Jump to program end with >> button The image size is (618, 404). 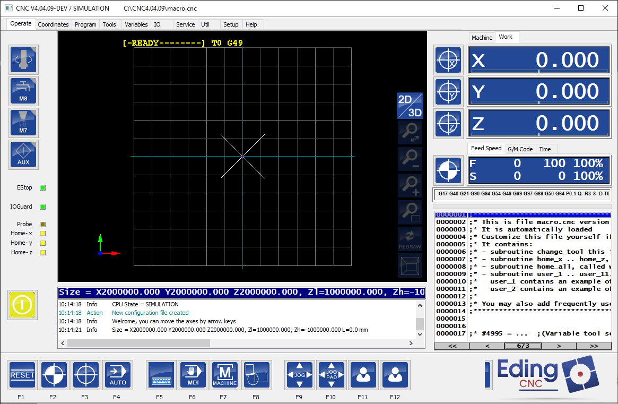[594, 346]
